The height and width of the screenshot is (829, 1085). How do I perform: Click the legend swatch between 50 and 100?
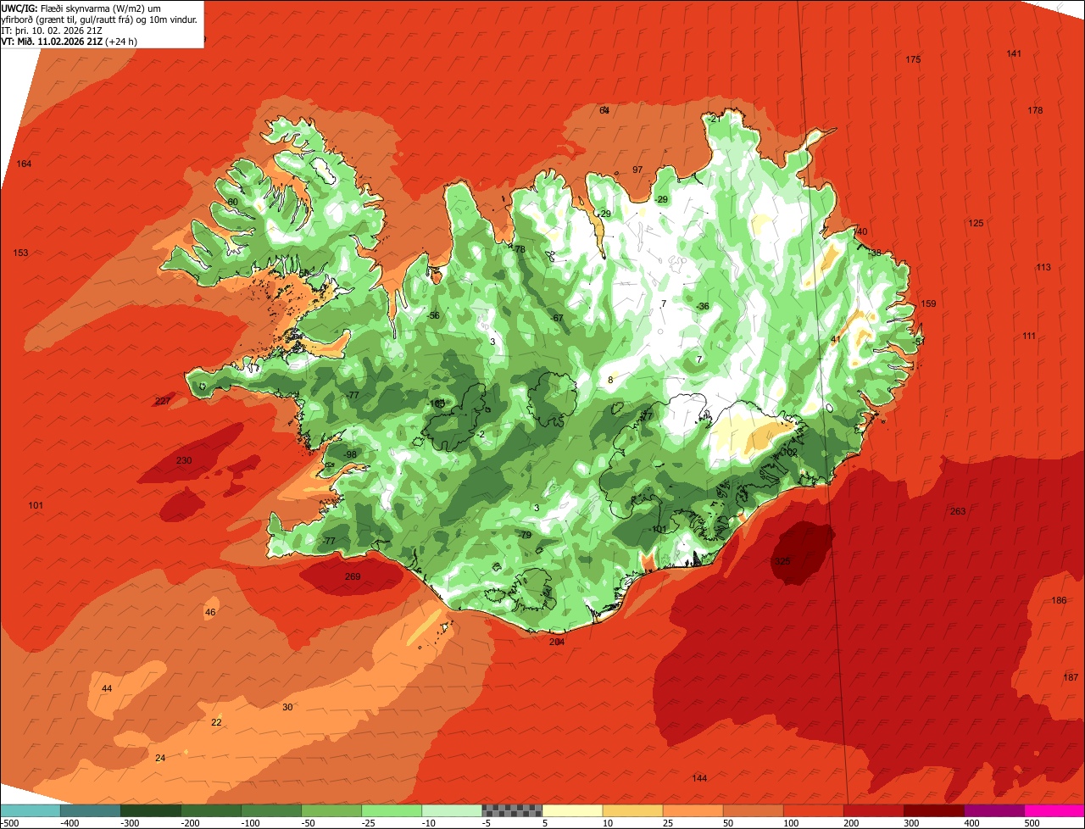coord(753,810)
